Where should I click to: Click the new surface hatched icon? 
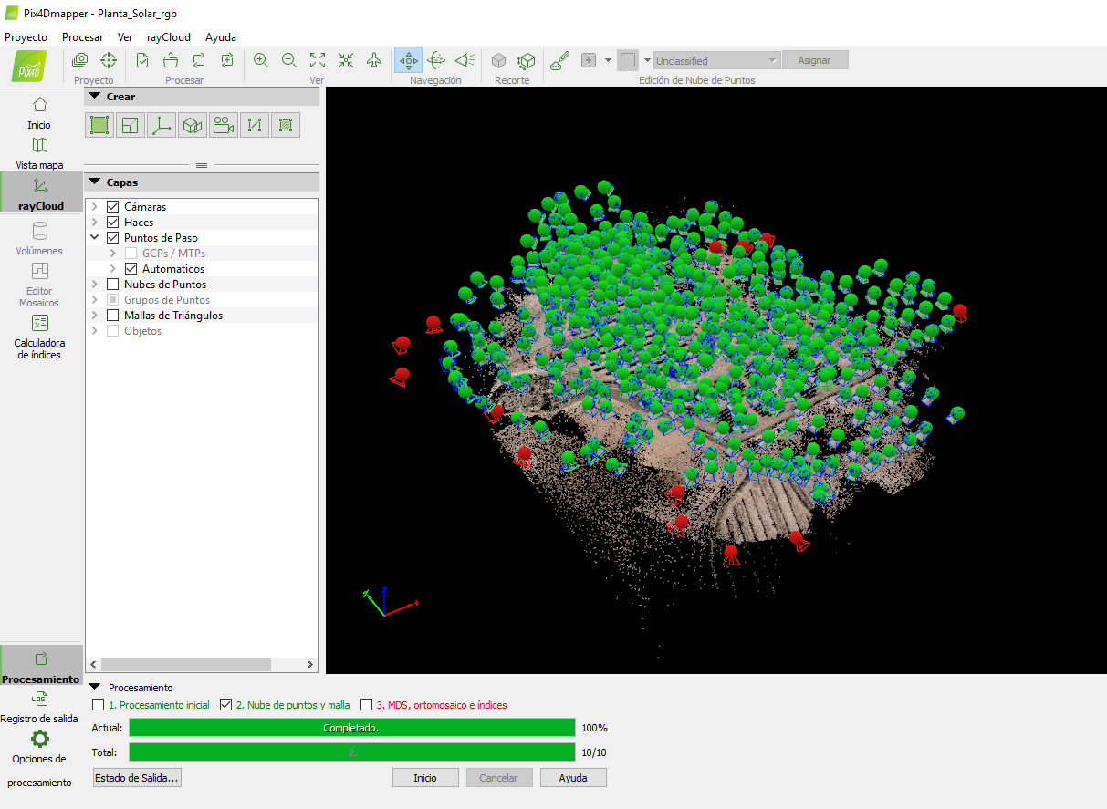click(x=286, y=125)
